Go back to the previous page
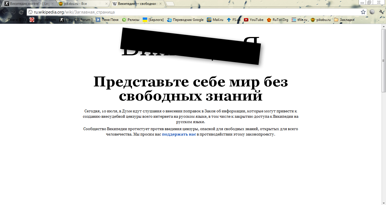This screenshot has height=205, width=386. click(5, 12)
